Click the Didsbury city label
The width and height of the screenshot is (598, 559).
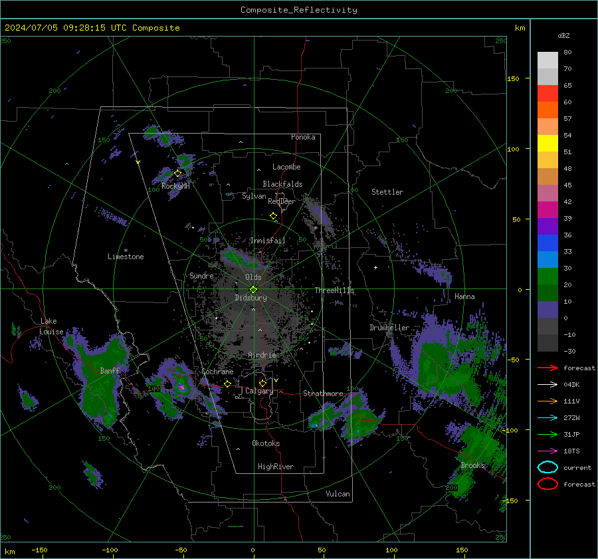pyautogui.click(x=250, y=298)
